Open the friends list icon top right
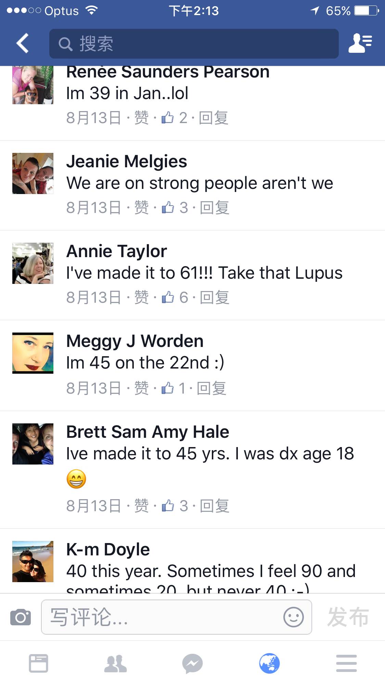This screenshot has width=385, height=686. pos(360,43)
